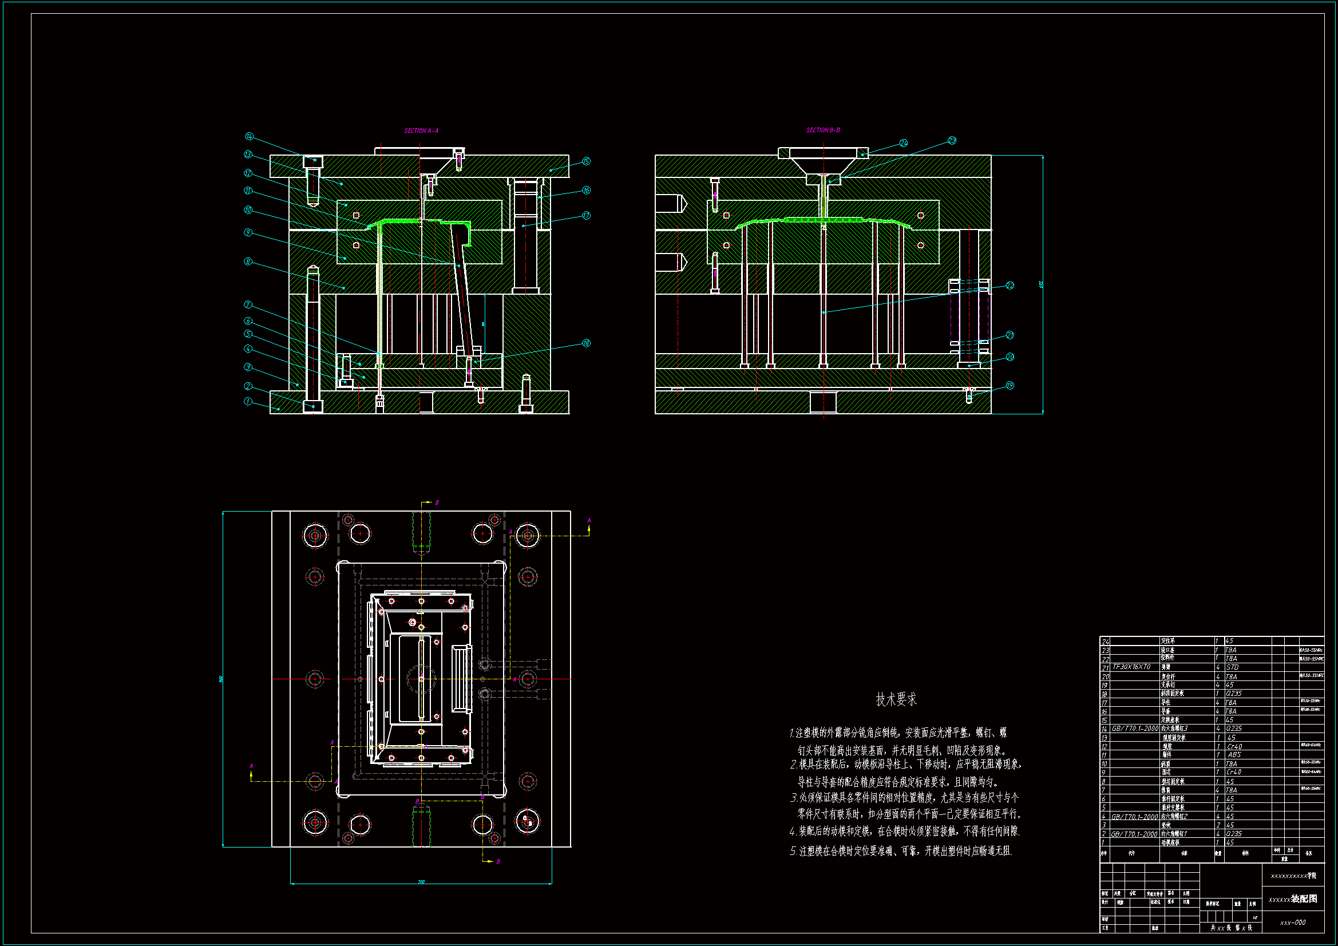The height and width of the screenshot is (946, 1338).
Task: Select the xxxxxxxxxx学院 school name cell
Action: (1293, 876)
